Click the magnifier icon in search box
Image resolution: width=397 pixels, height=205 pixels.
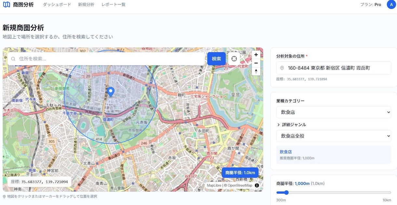(x=13, y=59)
